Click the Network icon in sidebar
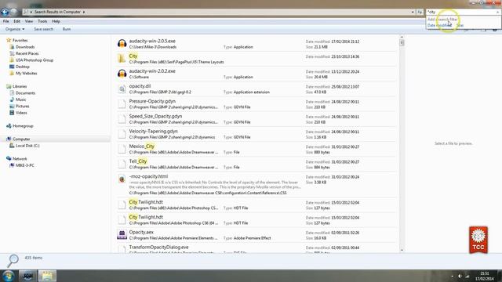The image size is (502, 282). (x=9, y=158)
